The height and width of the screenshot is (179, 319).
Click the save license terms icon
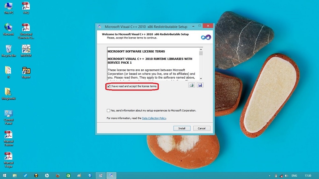tap(200, 85)
